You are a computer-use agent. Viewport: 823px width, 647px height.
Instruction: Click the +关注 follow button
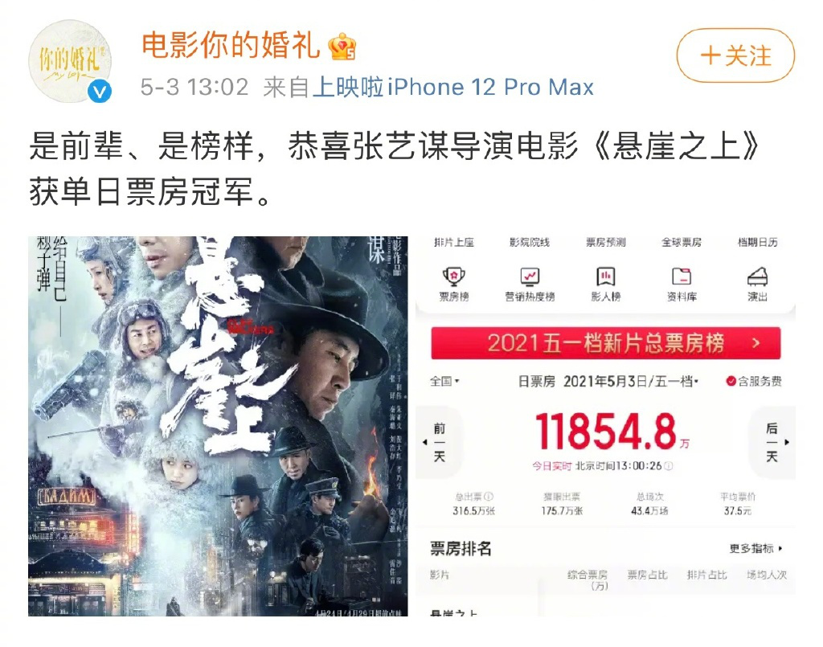pyautogui.click(x=736, y=55)
